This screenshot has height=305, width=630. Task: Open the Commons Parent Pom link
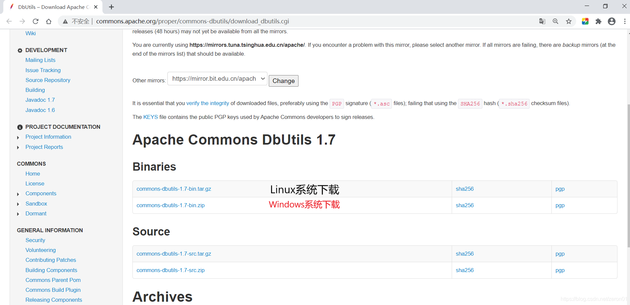(x=53, y=280)
